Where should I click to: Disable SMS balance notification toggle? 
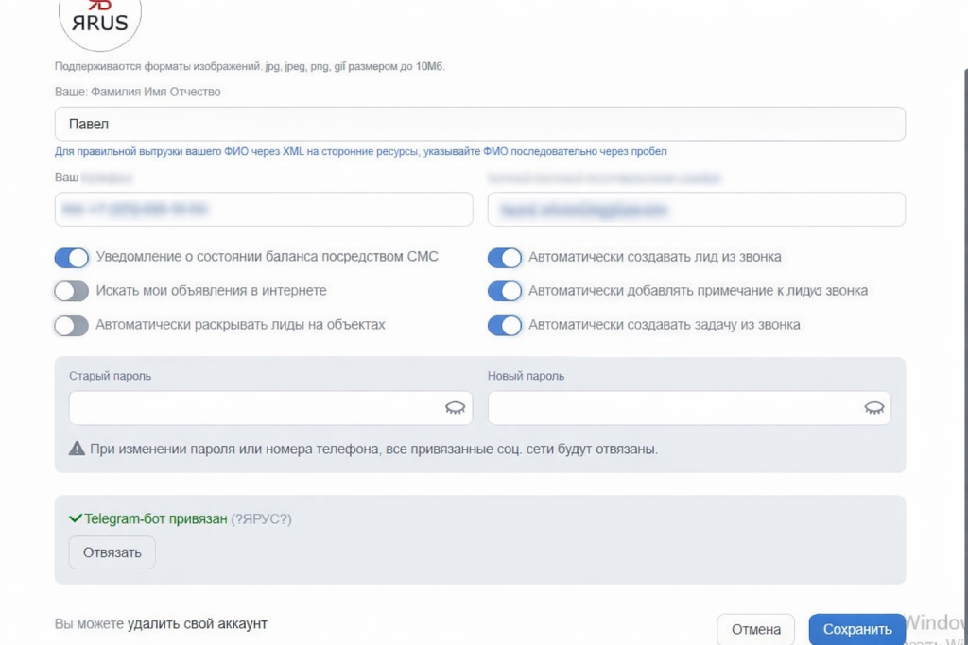72,258
